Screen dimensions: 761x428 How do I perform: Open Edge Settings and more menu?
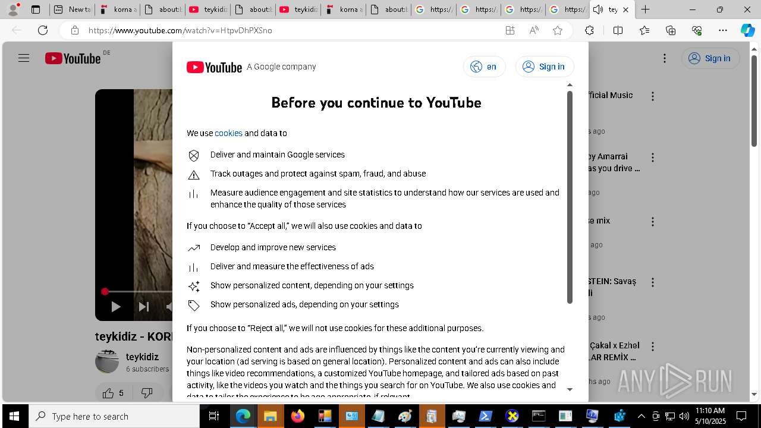tap(723, 30)
